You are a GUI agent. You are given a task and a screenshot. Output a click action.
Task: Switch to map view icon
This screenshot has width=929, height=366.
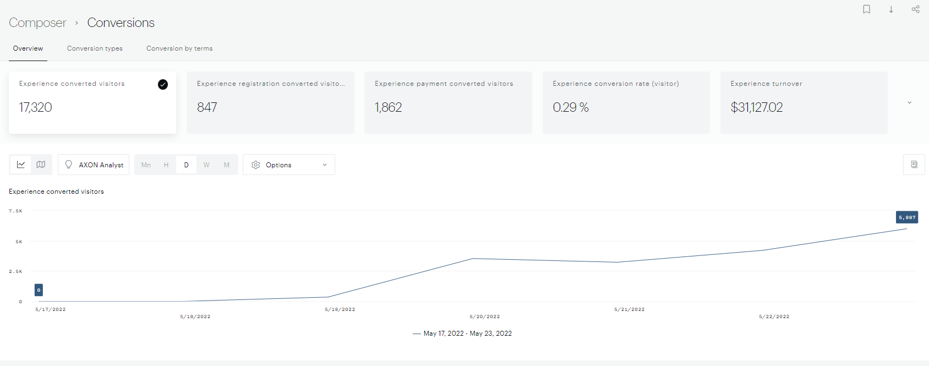pos(41,165)
